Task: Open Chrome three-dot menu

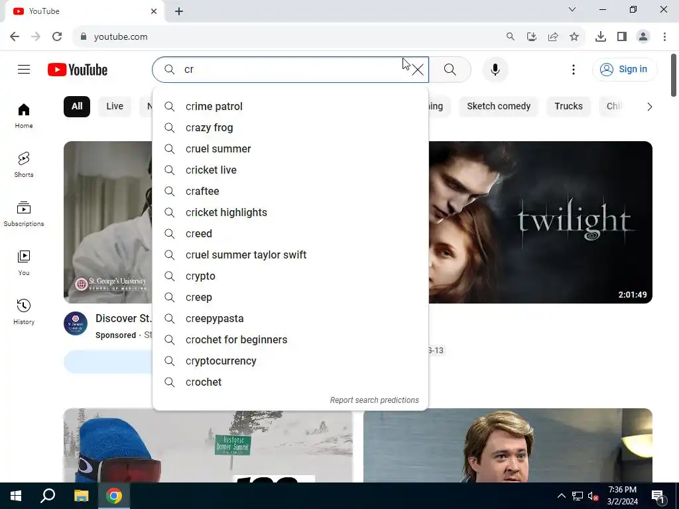Action: (x=664, y=37)
